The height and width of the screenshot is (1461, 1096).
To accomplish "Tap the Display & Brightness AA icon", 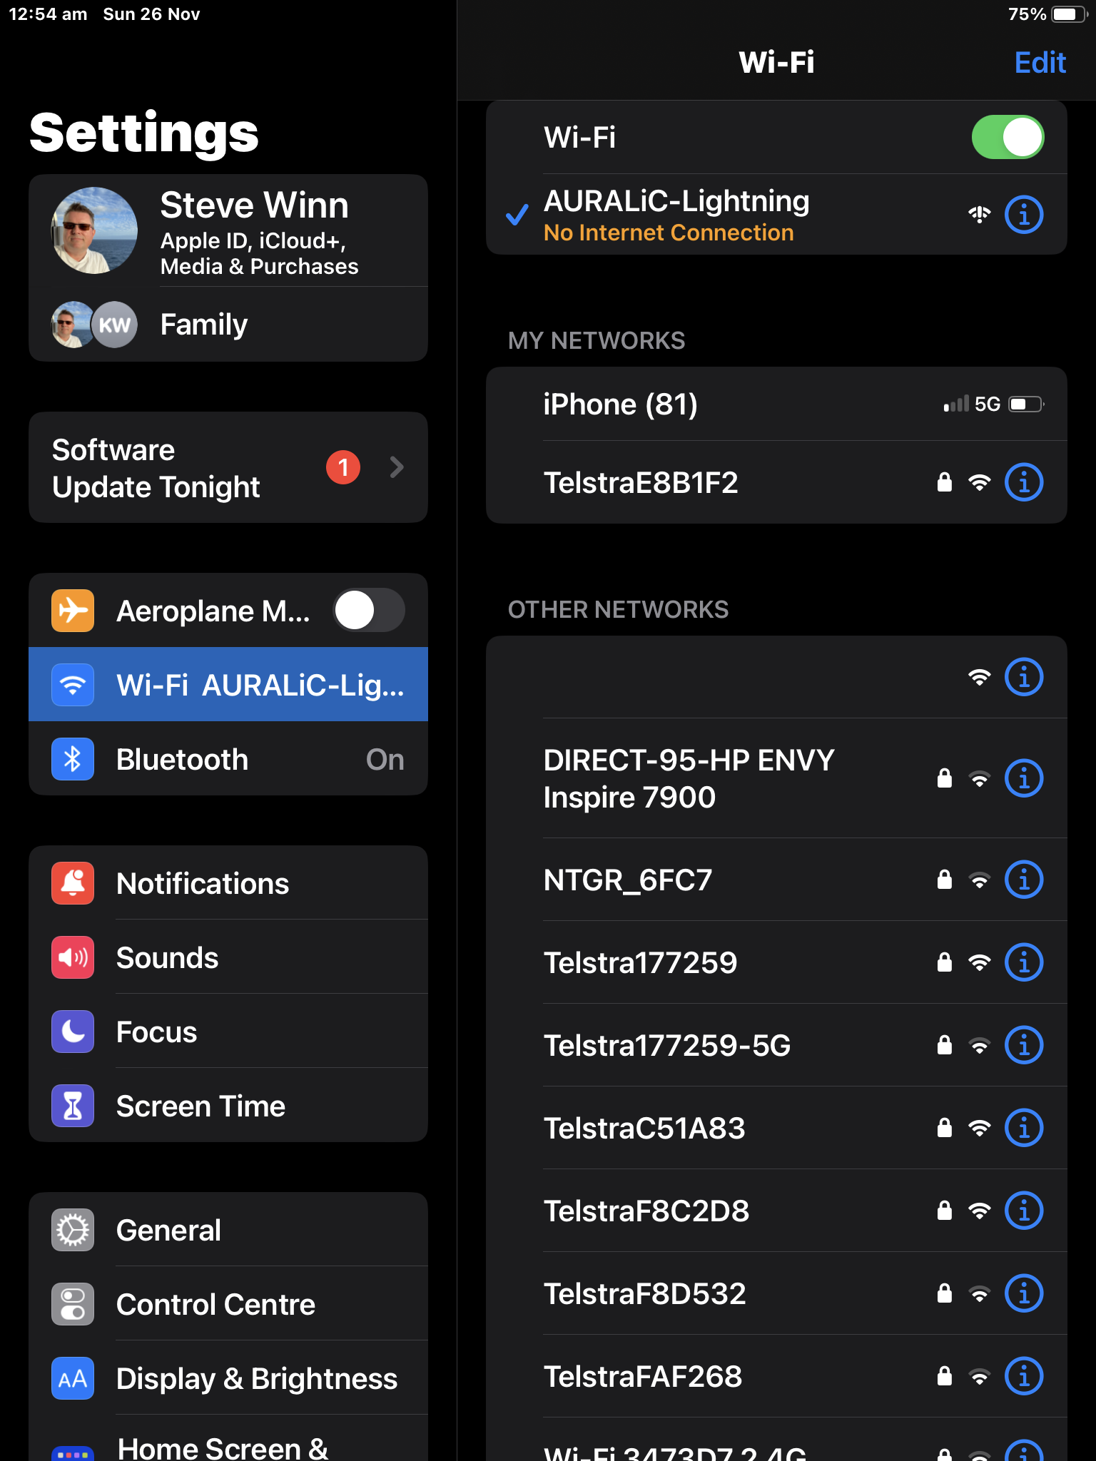I will 73,1378.
